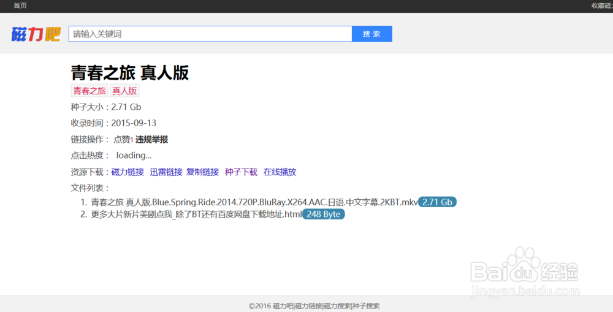Click the 2.71 Gb file size badge
Viewport: 613px width, 312px height.
(437, 202)
